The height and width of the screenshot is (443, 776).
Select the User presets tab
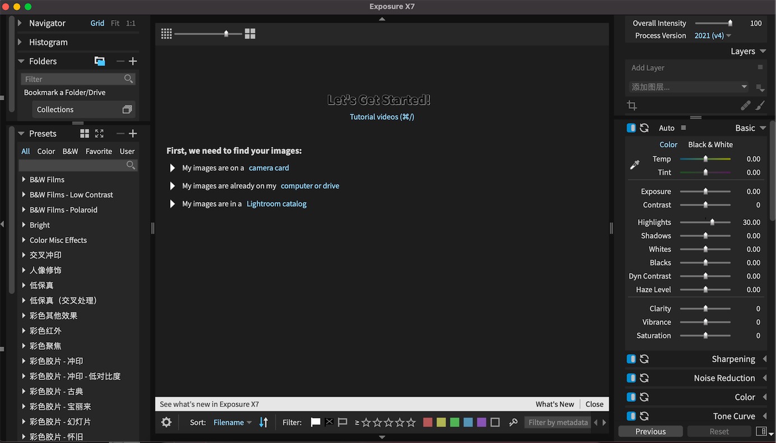[x=127, y=151]
